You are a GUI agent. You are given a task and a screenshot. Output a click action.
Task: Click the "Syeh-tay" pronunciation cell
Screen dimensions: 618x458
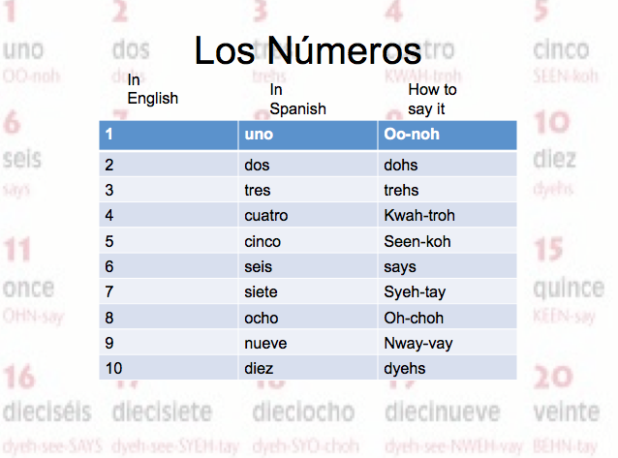(415, 291)
